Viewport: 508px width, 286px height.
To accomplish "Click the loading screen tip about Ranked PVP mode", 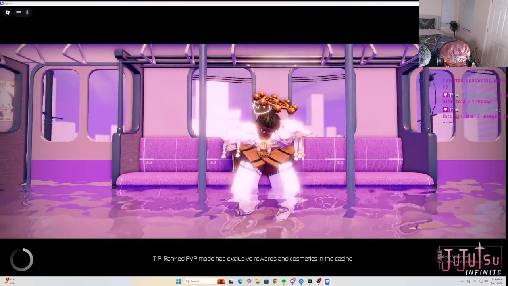I will (x=253, y=259).
